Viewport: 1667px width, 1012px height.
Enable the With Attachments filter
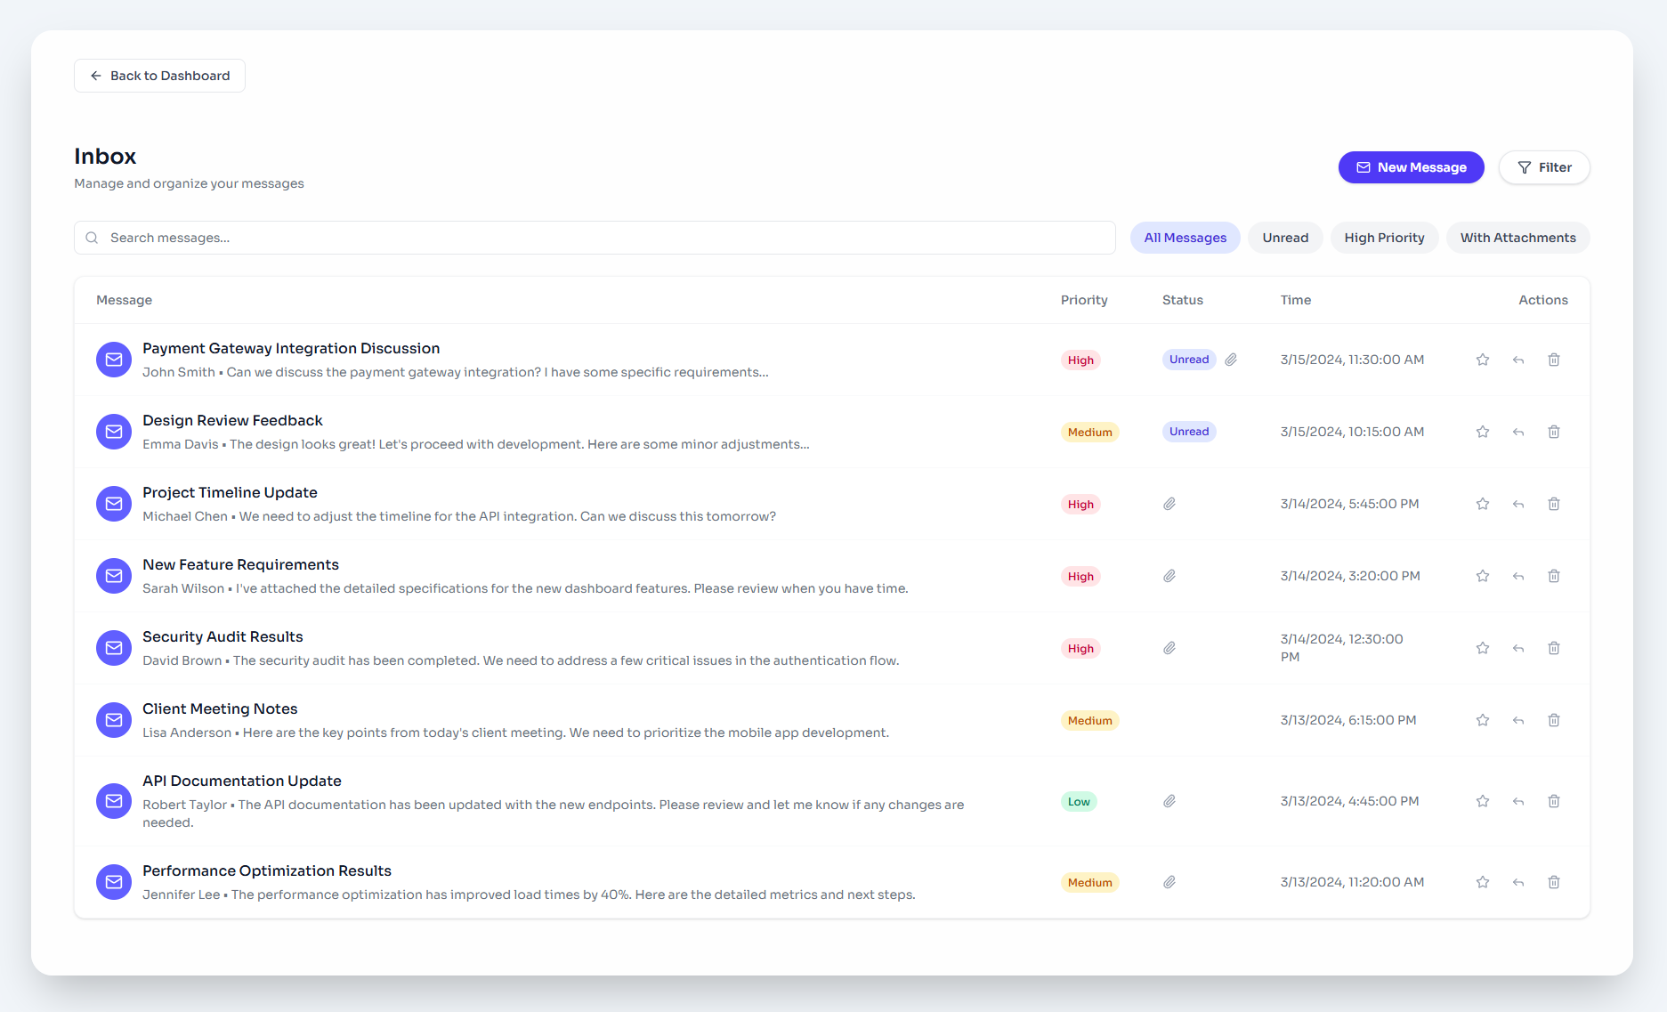point(1517,238)
